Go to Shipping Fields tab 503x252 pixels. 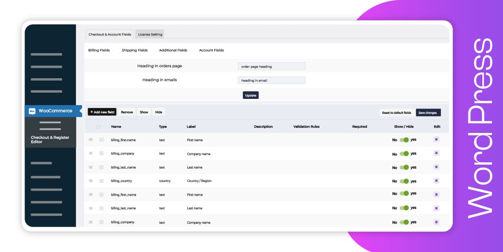tap(135, 50)
